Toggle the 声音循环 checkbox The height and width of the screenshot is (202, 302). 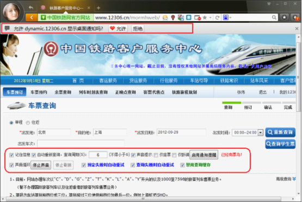pos(11,165)
